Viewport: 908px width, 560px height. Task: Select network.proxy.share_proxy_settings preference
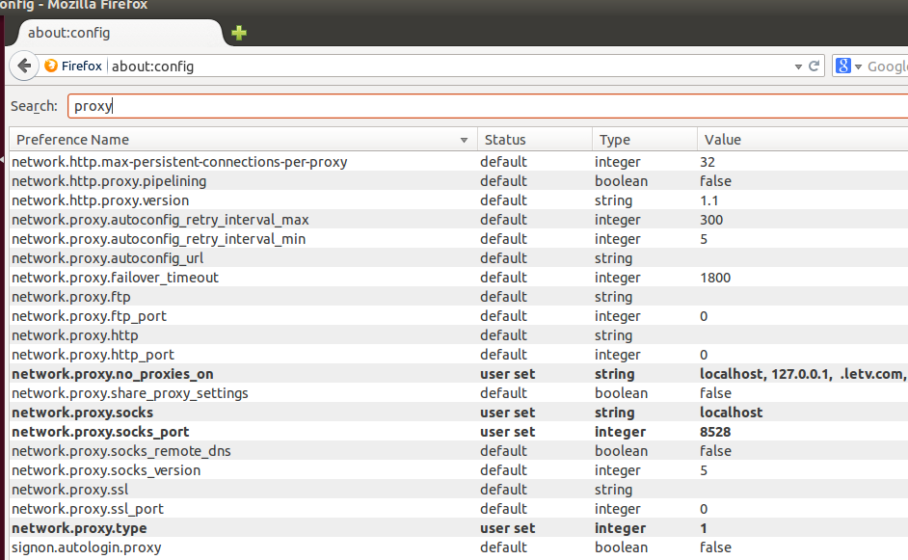pyautogui.click(x=130, y=393)
